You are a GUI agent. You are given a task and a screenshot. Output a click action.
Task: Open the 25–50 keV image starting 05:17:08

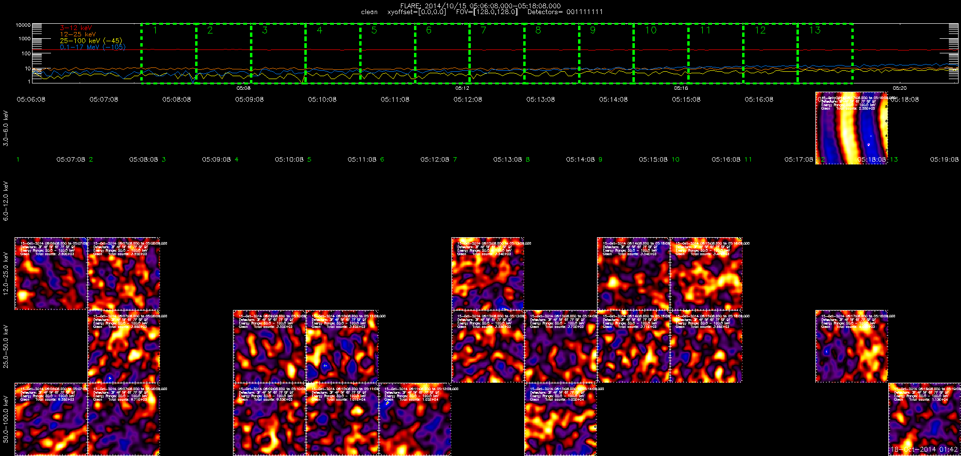852,346
